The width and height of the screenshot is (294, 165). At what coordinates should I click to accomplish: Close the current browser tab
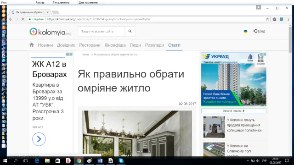point(47,12)
